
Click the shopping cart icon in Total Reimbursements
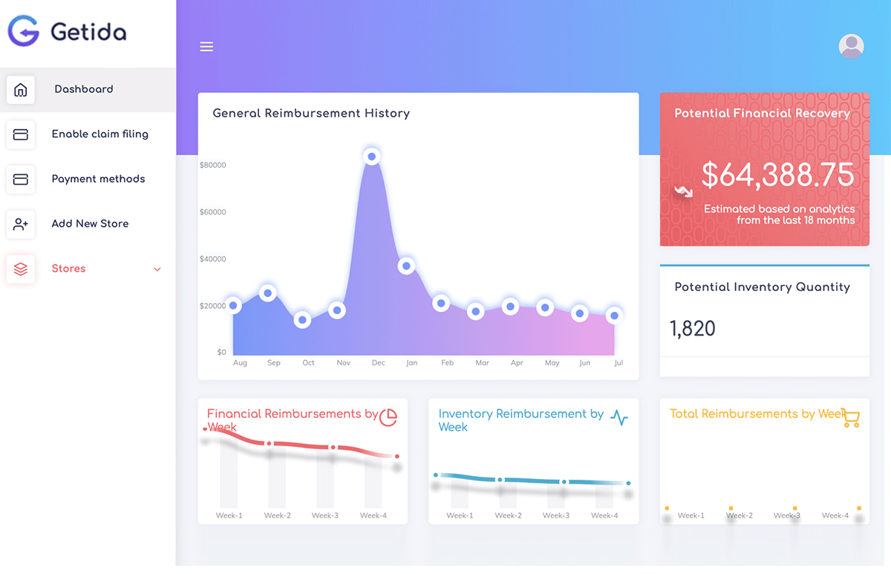pos(851,419)
